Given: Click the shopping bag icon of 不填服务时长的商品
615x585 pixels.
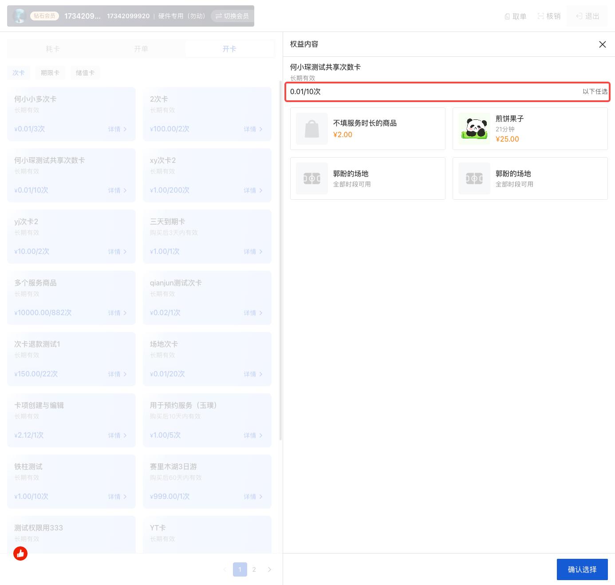Looking at the screenshot, I should click(x=312, y=129).
